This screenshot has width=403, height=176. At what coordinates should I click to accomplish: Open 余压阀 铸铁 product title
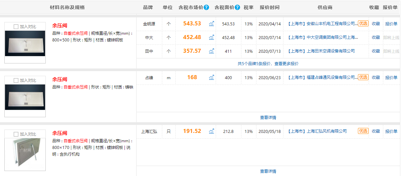pyautogui.click(x=60, y=79)
